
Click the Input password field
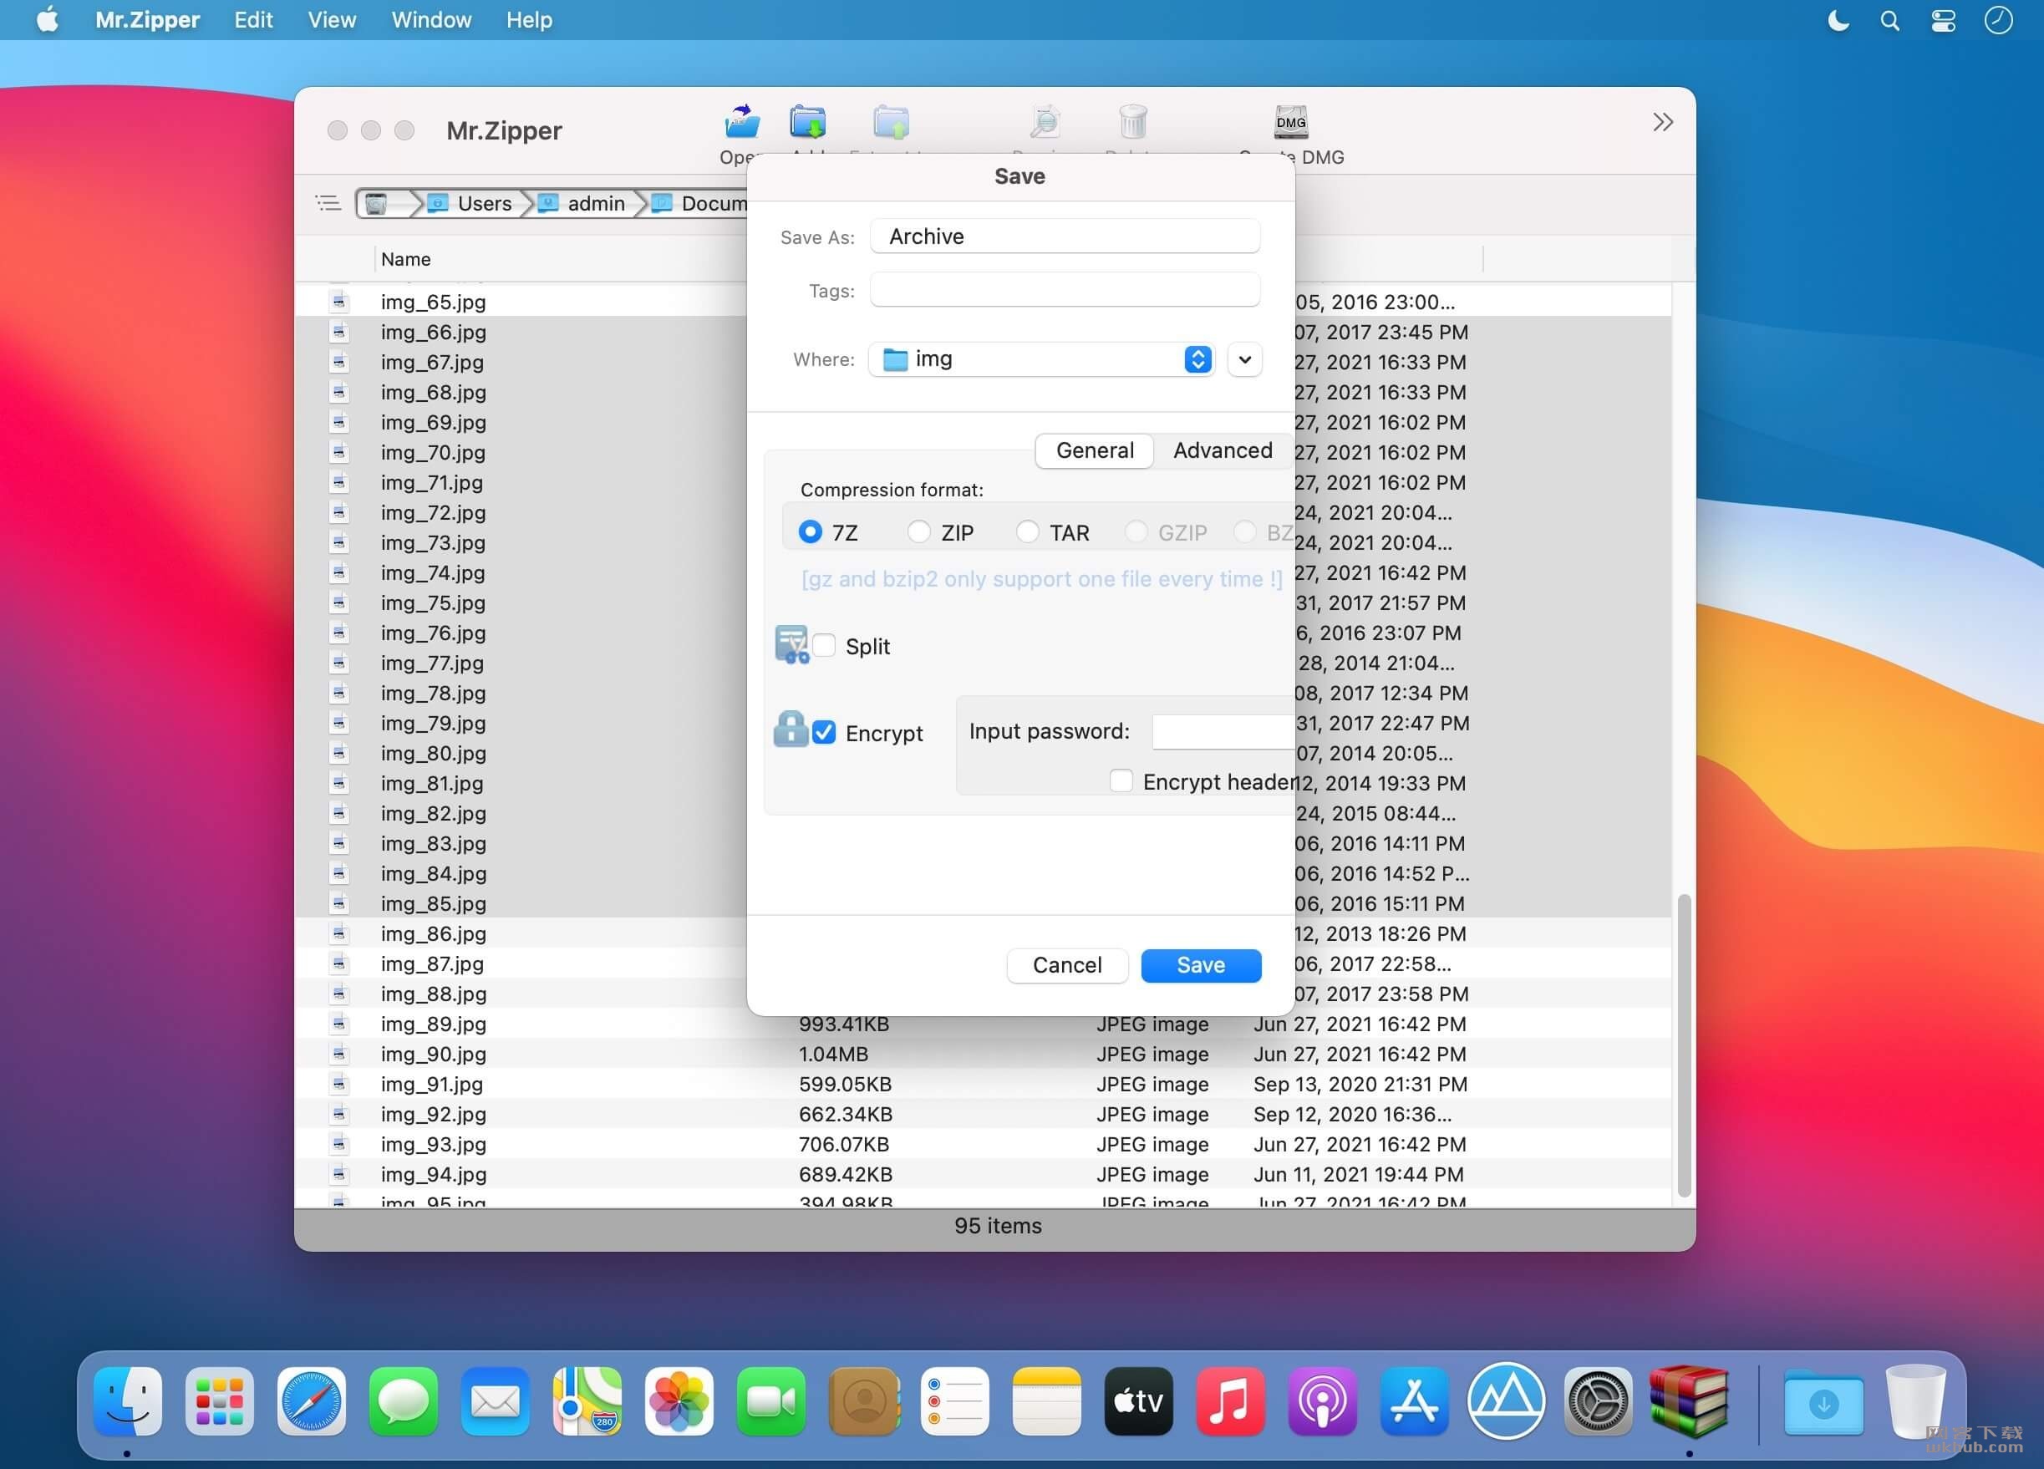point(1223,732)
